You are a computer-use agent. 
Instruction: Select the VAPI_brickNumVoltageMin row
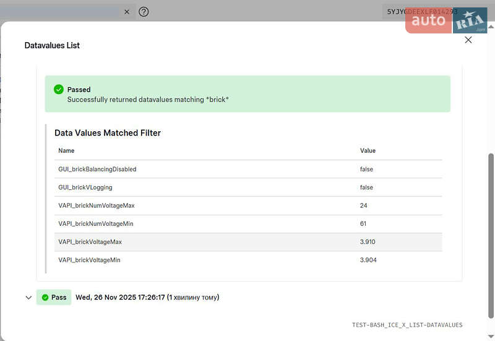pyautogui.click(x=95, y=223)
